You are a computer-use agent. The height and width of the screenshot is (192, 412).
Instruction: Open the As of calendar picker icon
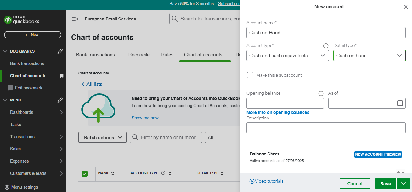pos(400,103)
